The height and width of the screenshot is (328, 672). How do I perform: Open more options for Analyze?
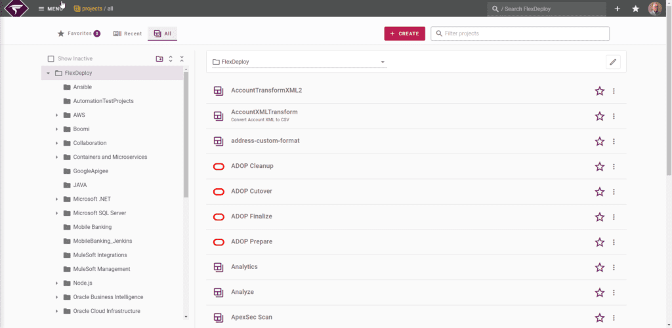pyautogui.click(x=614, y=293)
